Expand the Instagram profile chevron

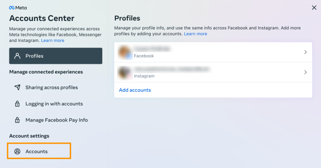(306, 72)
